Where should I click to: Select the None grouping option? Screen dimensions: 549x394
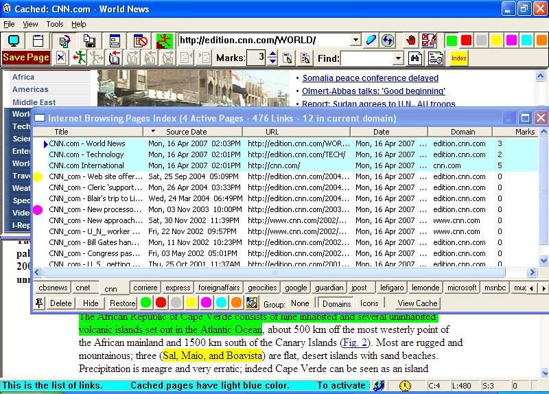[300, 303]
